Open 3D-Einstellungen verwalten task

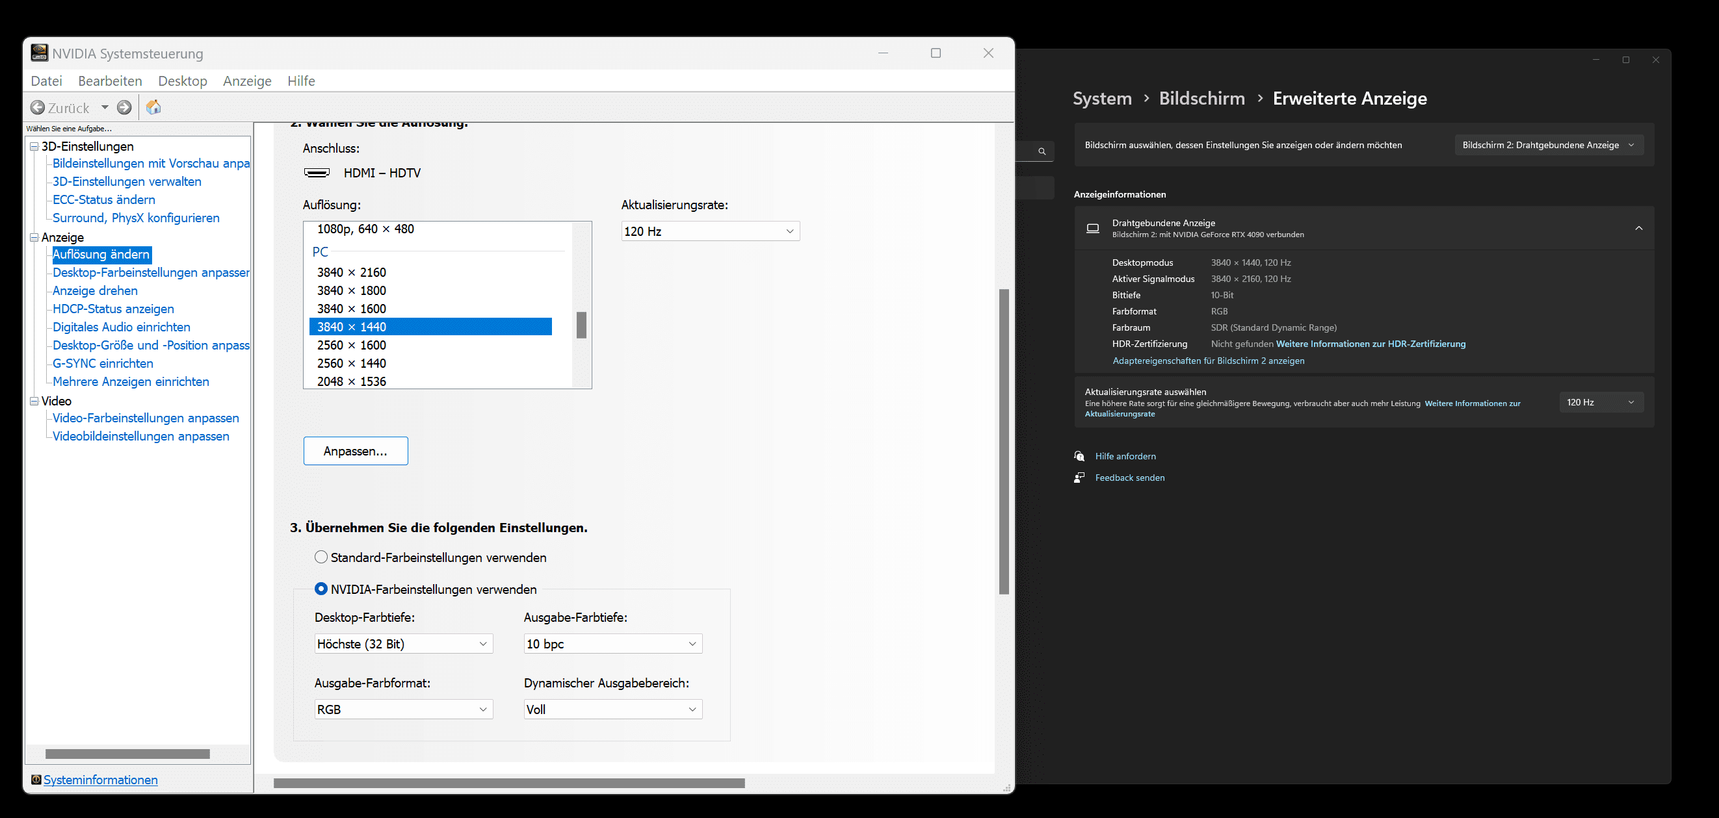coord(127,181)
